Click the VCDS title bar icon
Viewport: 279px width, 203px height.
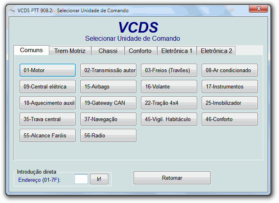coord(12,11)
